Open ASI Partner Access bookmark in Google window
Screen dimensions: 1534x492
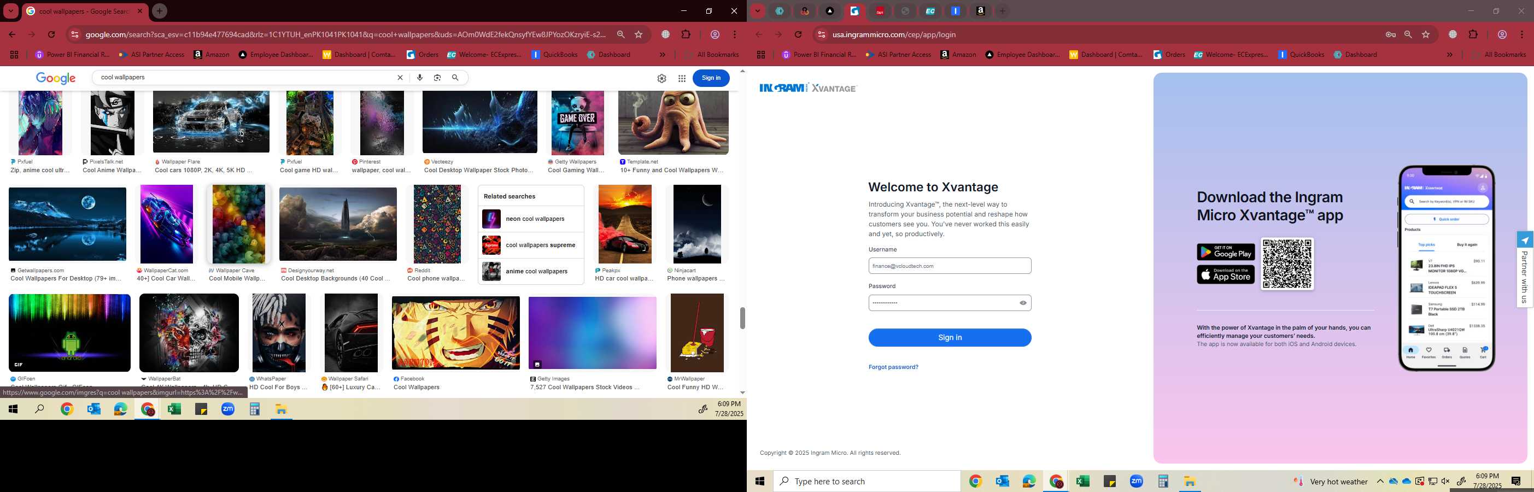point(151,55)
